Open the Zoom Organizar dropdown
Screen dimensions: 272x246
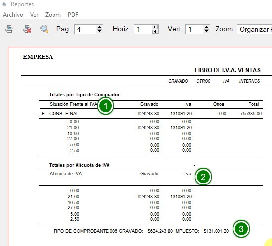coord(255,29)
